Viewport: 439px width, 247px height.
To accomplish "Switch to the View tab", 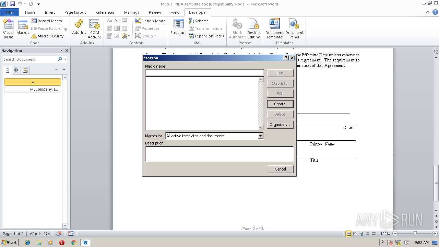I will [175, 12].
